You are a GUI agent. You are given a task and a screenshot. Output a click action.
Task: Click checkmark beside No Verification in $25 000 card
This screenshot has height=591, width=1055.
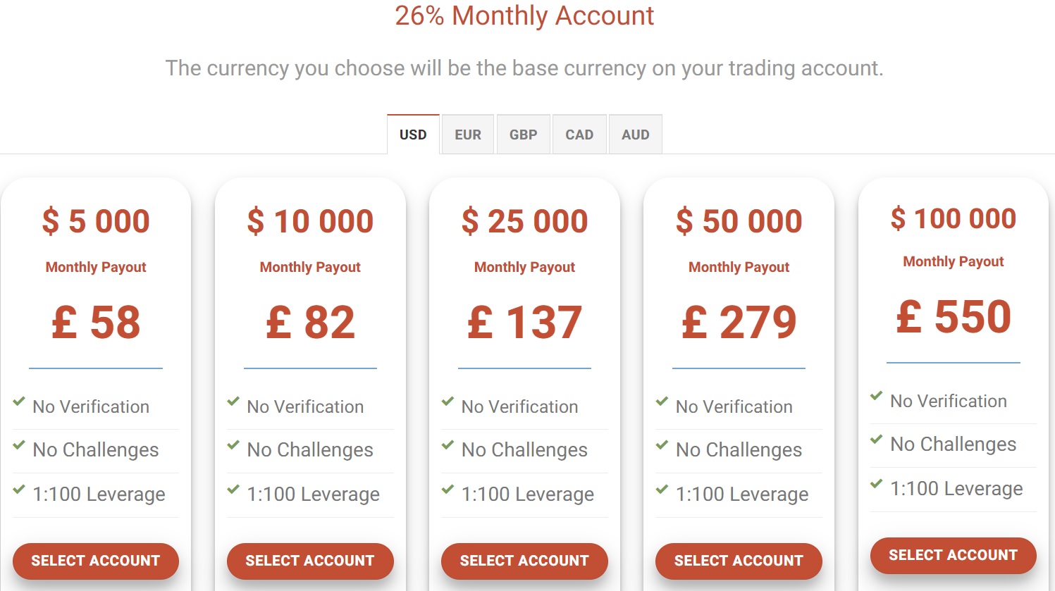pos(448,402)
